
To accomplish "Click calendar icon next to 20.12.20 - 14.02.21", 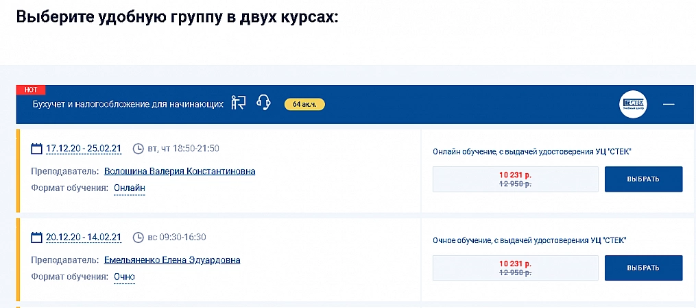I will pyautogui.click(x=37, y=238).
